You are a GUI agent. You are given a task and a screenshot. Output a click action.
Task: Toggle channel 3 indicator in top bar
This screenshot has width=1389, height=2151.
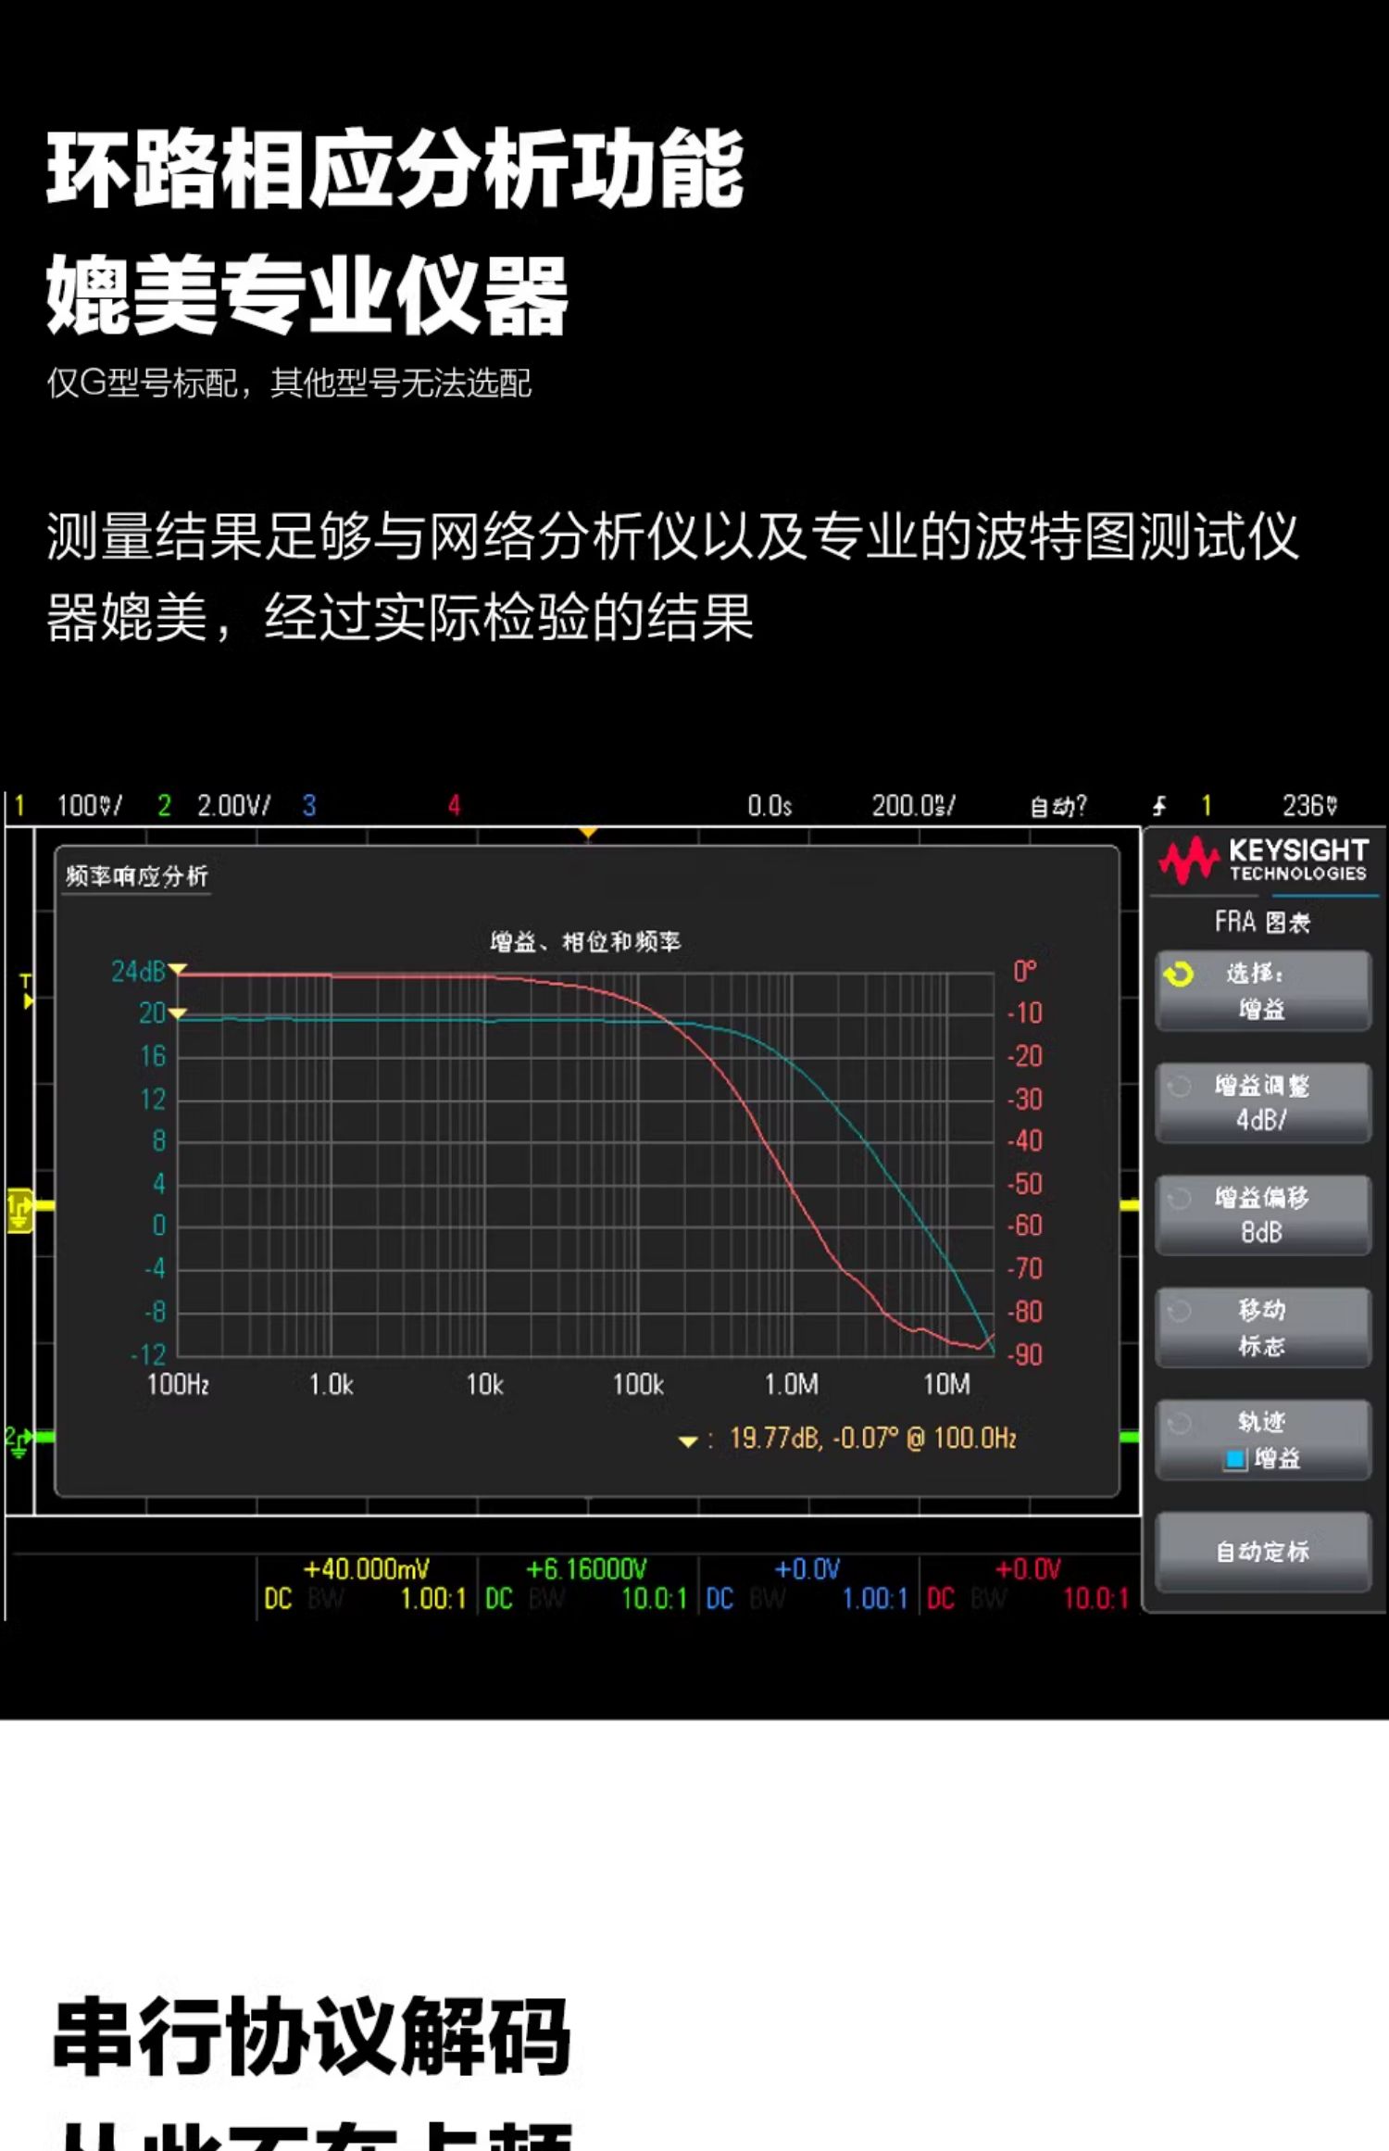point(309,806)
